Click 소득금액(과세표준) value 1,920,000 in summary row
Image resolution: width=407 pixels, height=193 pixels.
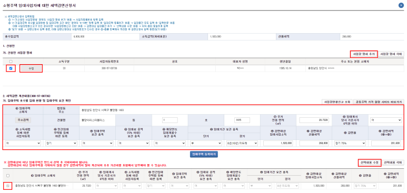215,37
